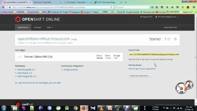Select Add MongoDB 2.4 option
Screen dimensions: 197x111
pos(26,70)
